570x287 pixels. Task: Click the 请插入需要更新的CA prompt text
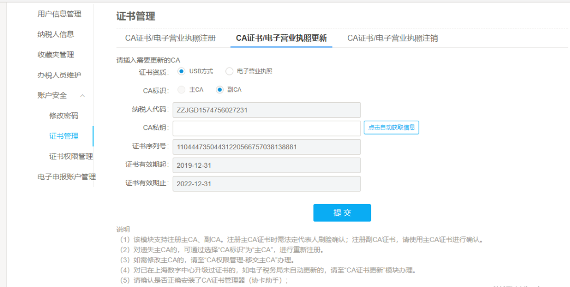pos(148,60)
